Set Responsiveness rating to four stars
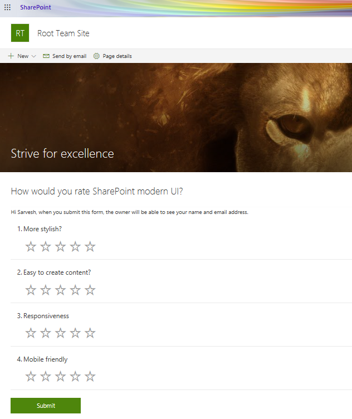 click(75, 333)
